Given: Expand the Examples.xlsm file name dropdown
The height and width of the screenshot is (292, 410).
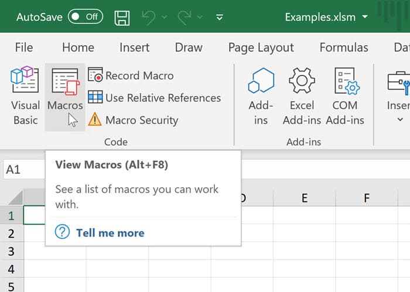Looking at the screenshot, I should click(x=365, y=17).
